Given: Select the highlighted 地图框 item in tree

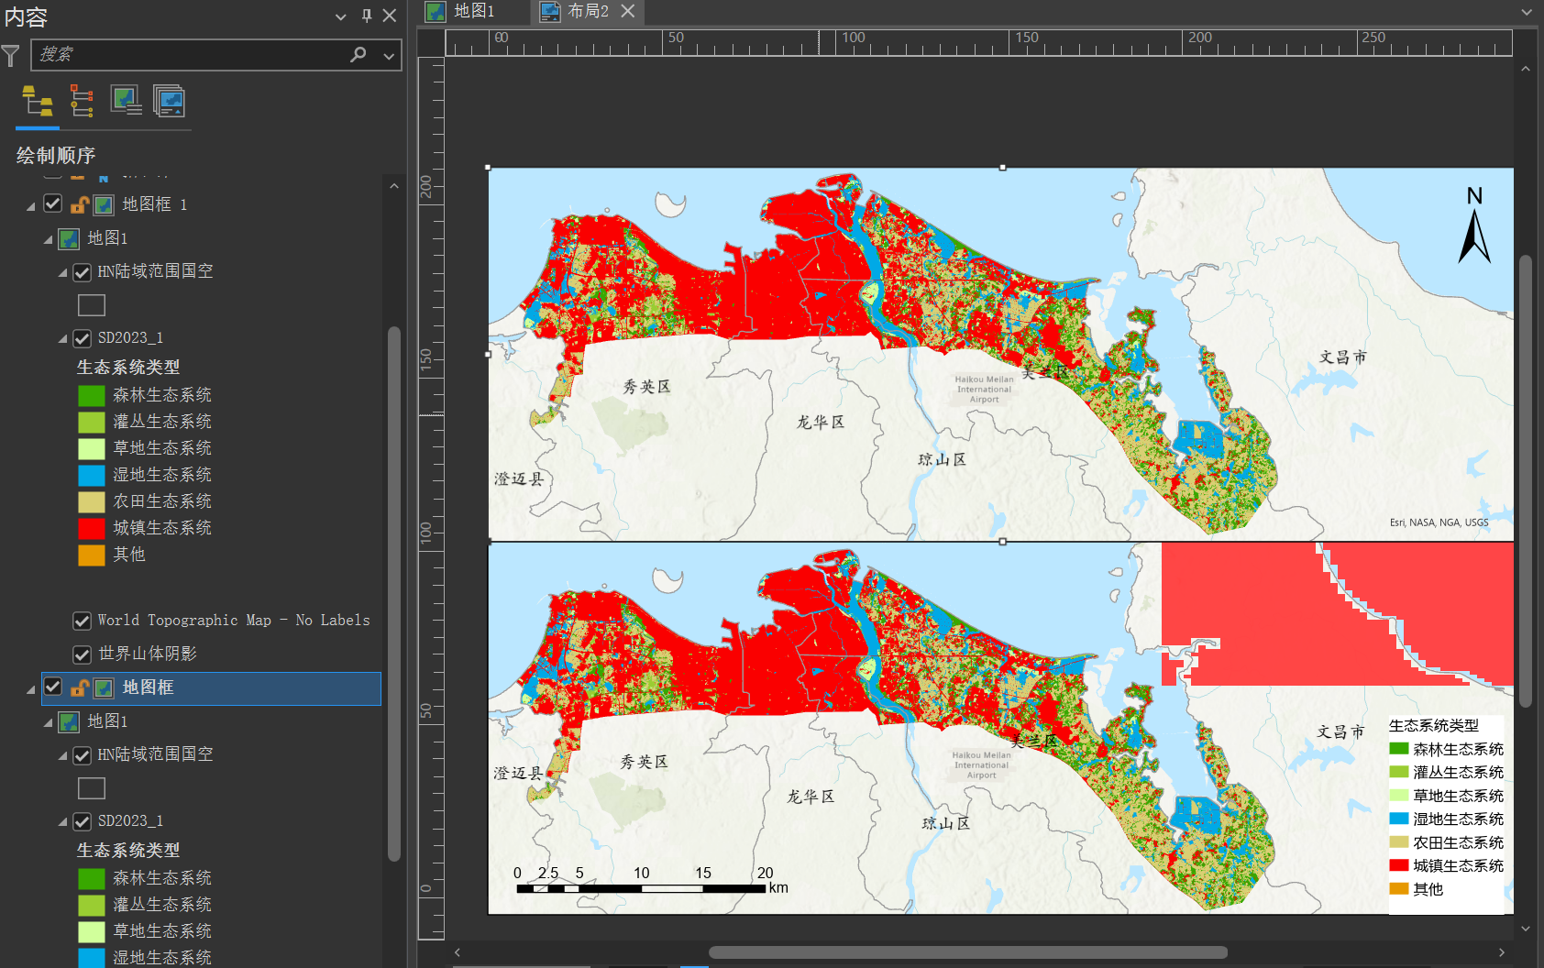Looking at the screenshot, I should click(148, 687).
